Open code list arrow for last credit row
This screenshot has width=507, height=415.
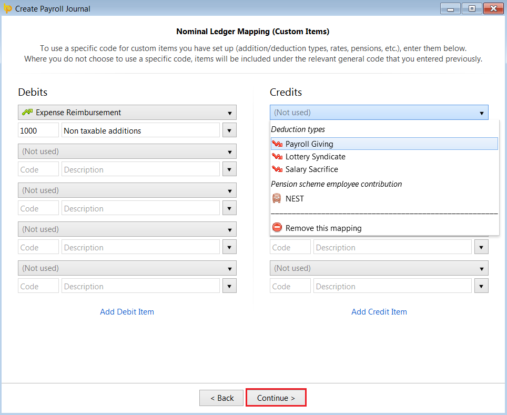click(x=481, y=286)
